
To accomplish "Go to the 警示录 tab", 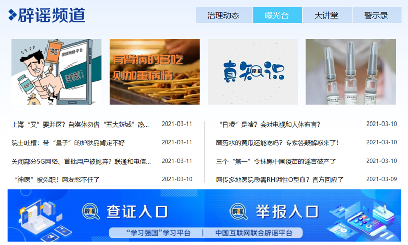I will (376, 15).
